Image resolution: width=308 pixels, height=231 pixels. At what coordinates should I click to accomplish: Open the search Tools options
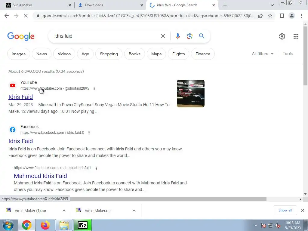[x=288, y=54]
